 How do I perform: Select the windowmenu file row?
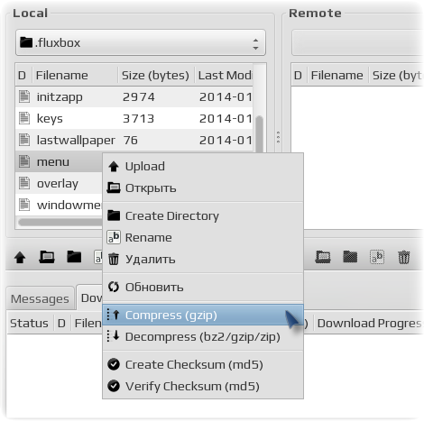click(x=59, y=205)
